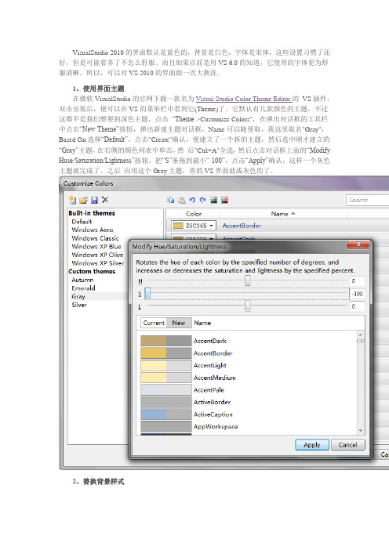Image resolution: width=389 pixels, height=550 pixels.
Task: Click the Color column header
Action: point(194,214)
